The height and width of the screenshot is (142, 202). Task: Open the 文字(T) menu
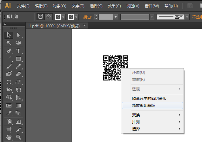78,6
